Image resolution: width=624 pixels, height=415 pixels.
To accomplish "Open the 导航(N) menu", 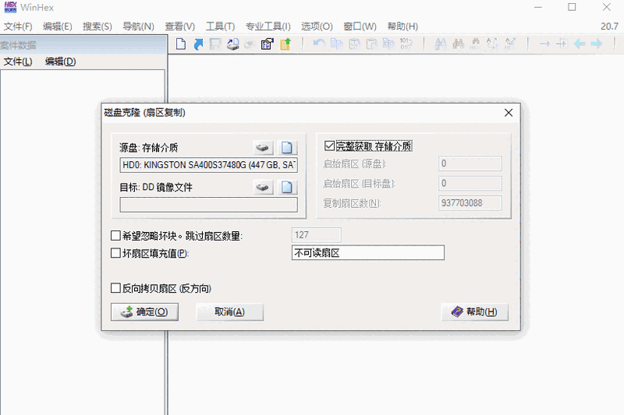I will pyautogui.click(x=138, y=26).
